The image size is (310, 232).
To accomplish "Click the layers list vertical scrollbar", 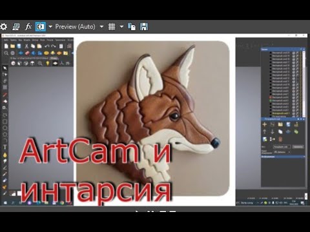I will pyautogui.click(x=304, y=84).
